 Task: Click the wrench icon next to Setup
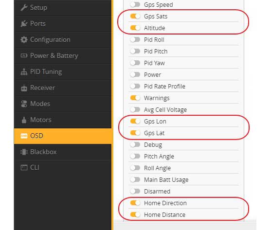point(24,8)
